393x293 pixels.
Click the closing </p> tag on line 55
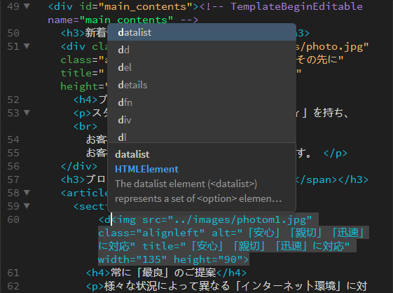[336, 153]
